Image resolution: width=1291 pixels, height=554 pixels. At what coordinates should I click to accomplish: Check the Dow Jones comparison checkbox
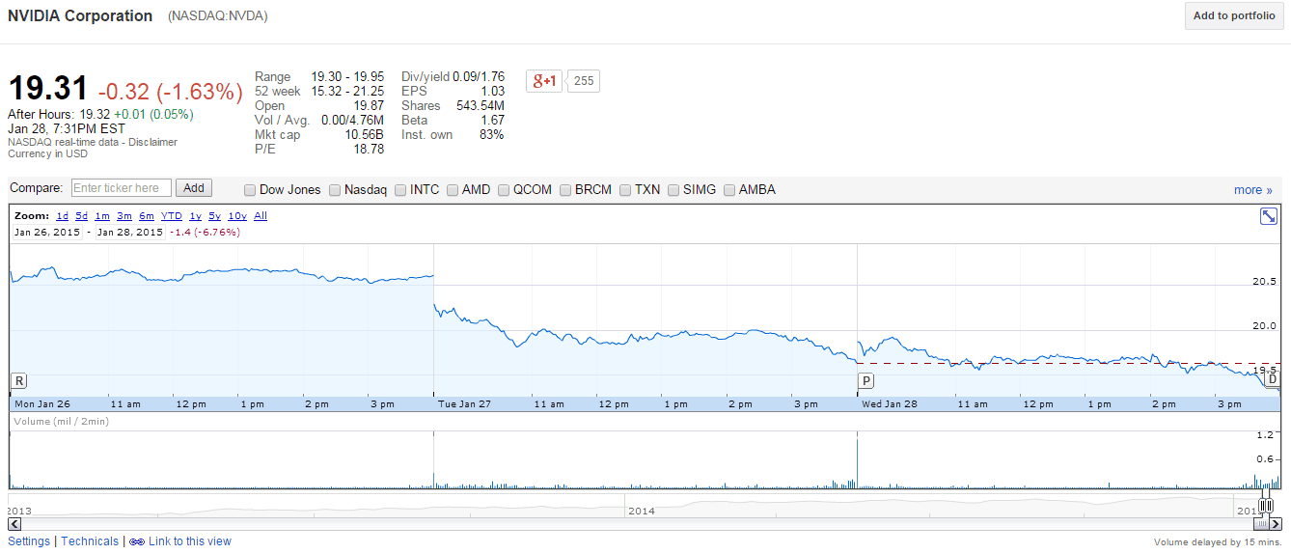[251, 190]
